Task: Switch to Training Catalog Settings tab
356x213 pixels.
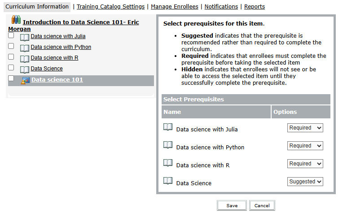Action: [110, 7]
